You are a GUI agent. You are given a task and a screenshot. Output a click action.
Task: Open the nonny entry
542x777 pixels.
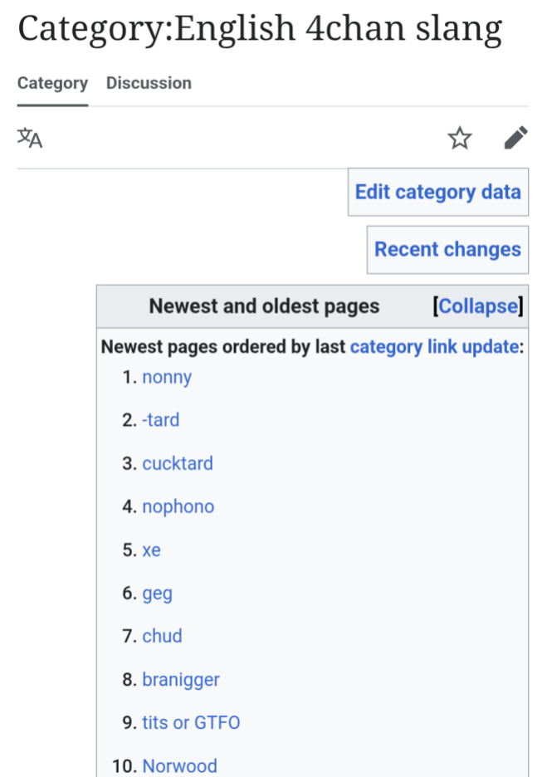click(x=167, y=377)
